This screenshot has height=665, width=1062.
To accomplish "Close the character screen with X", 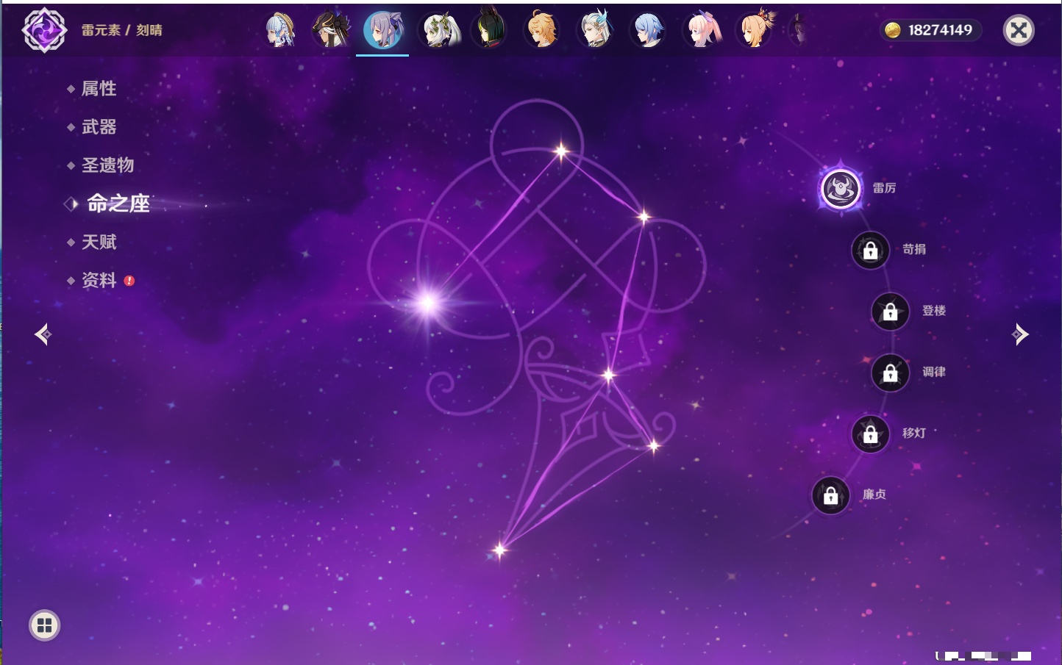I will (1019, 30).
